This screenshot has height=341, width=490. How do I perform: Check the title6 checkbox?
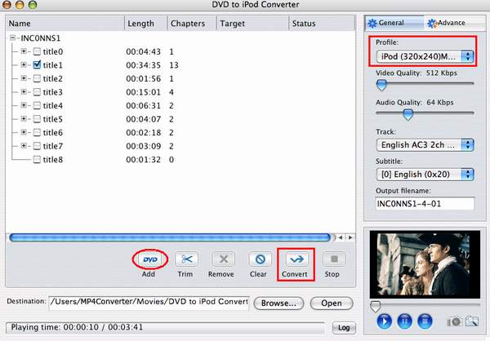click(37, 133)
